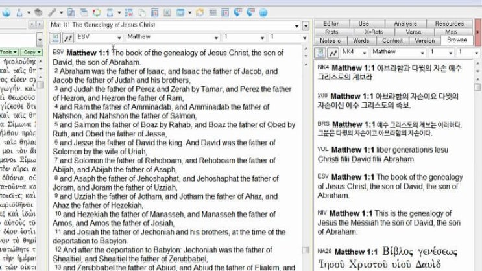Viewport: 482px width, 271px height.
Task: Switch to the Analysis tab
Action: [405, 24]
